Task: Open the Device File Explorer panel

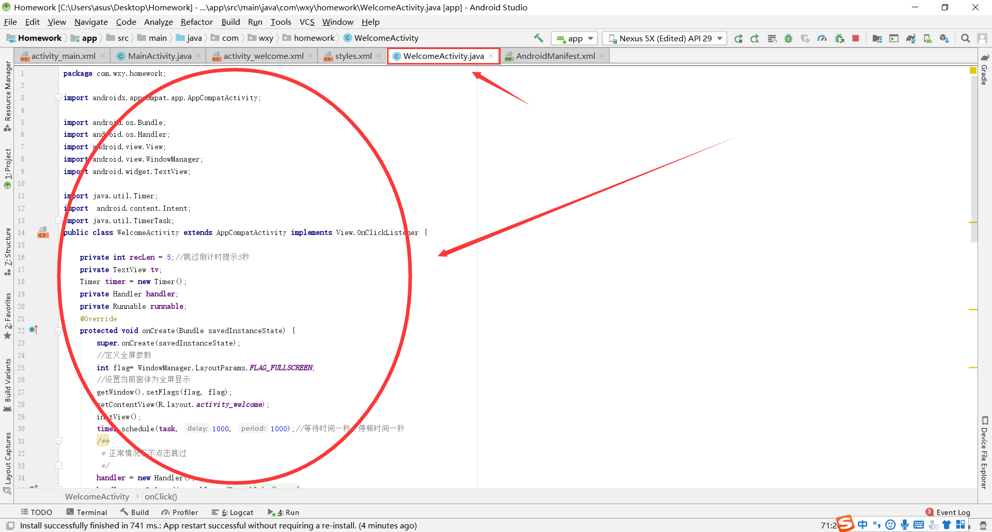Action: coord(984,452)
